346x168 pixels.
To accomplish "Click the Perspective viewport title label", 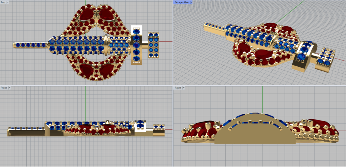I will coord(181,2).
